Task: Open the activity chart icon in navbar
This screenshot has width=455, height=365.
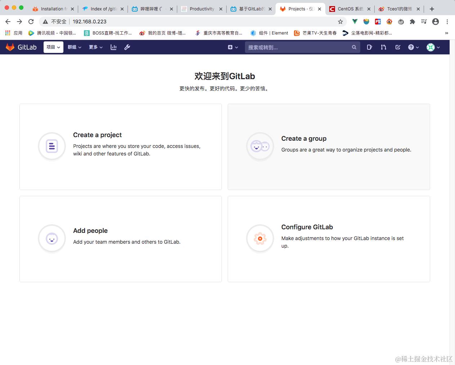Action: point(113,47)
